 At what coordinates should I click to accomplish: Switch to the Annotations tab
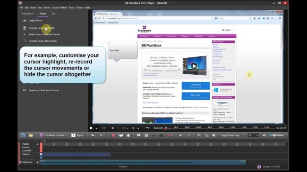pos(28,14)
